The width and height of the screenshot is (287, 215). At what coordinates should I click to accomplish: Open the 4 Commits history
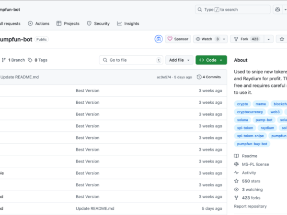click(209, 77)
